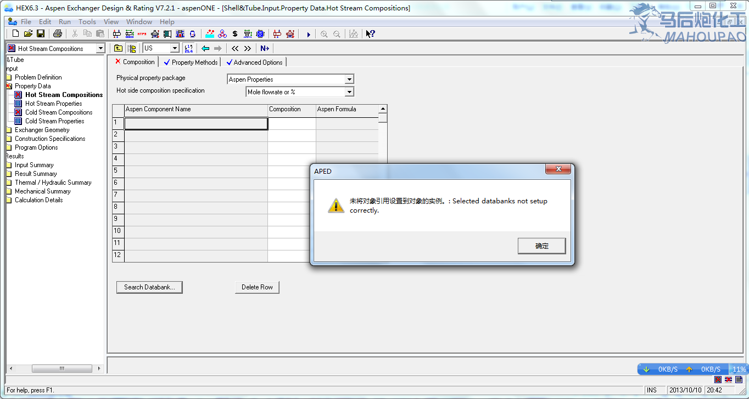Click the units conversion 25.4 icon
This screenshot has height=399, width=749.
[x=189, y=48]
